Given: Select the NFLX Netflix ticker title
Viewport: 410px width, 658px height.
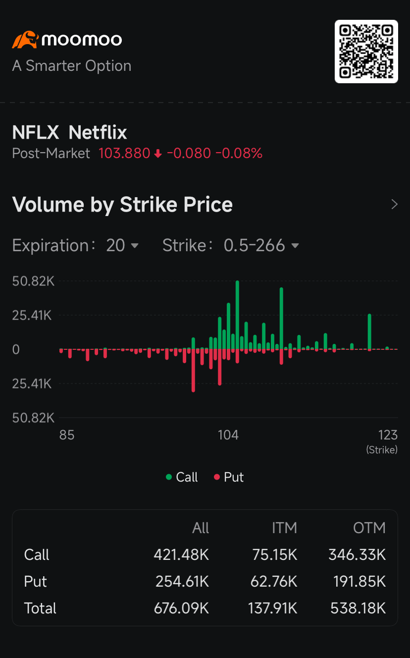Looking at the screenshot, I should tap(69, 133).
